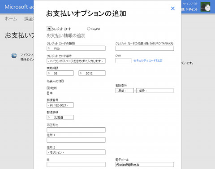Click the 住所 1 address field
This screenshot has height=169, width=215.
pos(76,140)
